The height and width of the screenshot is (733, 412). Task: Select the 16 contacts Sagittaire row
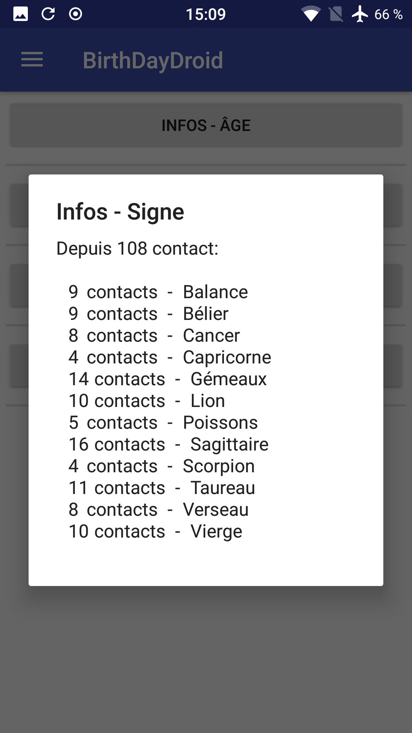tap(169, 444)
